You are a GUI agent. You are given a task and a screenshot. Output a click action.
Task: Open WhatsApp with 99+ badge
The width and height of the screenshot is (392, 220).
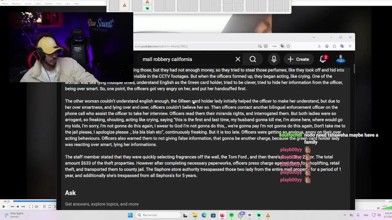241,215
